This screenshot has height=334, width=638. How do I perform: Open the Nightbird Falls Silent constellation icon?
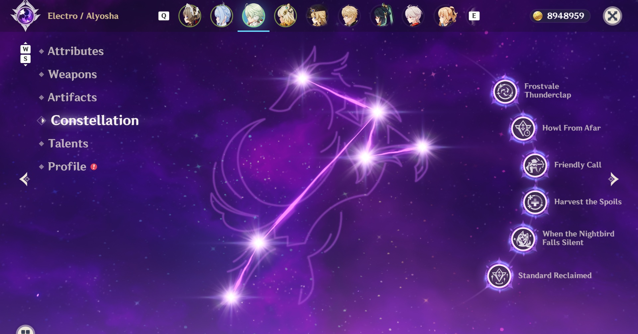(x=523, y=239)
